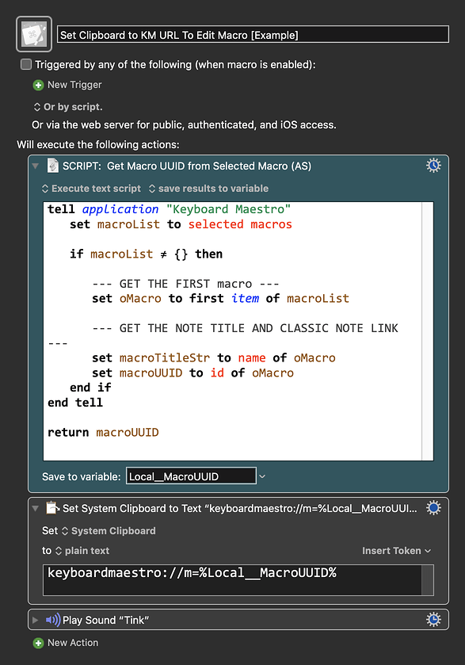Click the New Trigger label
The width and height of the screenshot is (465, 665).
74,85
